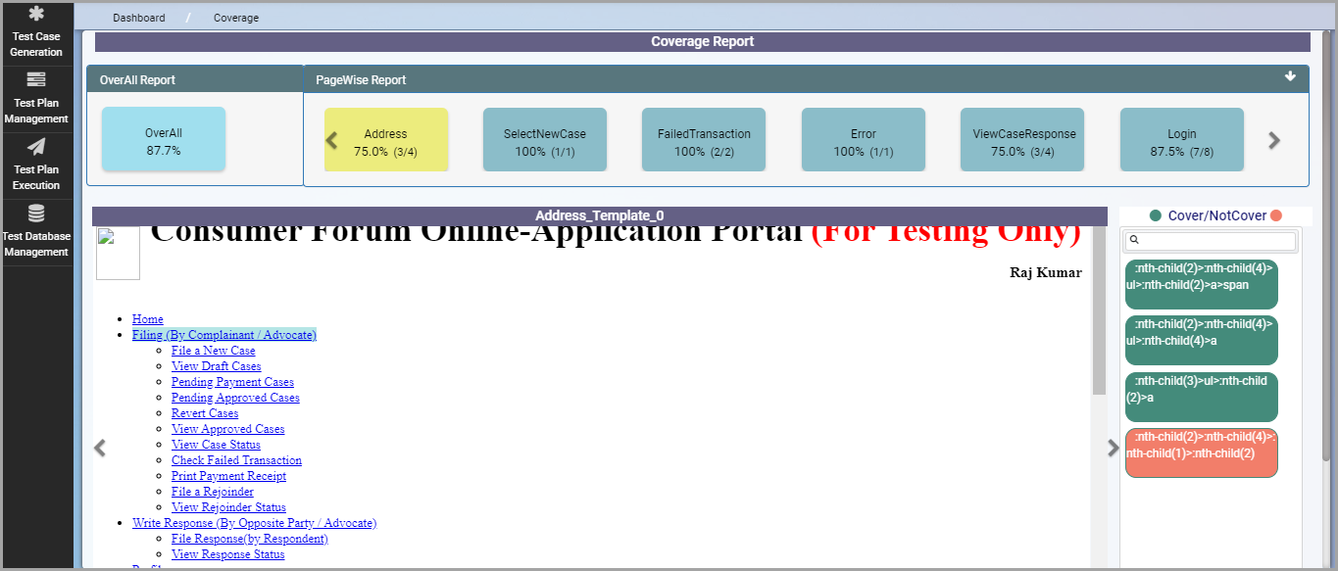1338x571 pixels.
Task: Click the search icon in selector filter
Action: (1134, 240)
